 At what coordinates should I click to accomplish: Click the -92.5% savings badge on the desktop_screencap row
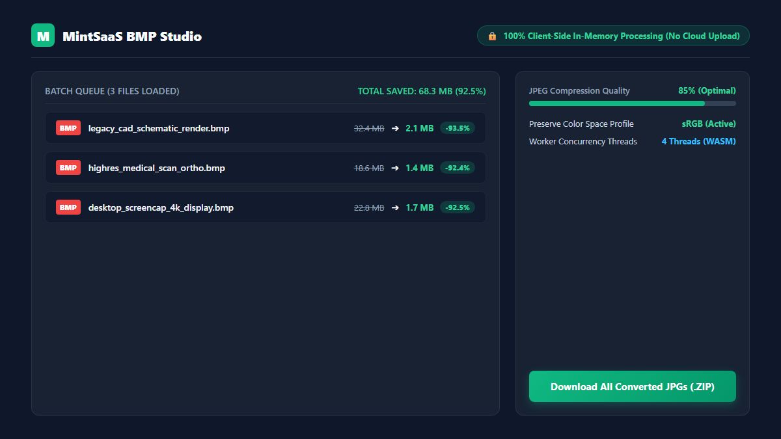click(x=458, y=207)
